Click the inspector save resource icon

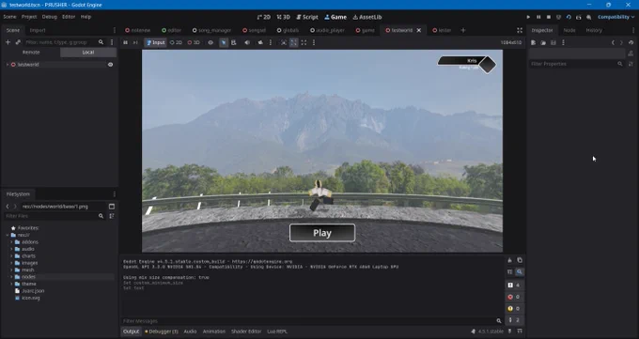pyautogui.click(x=553, y=42)
